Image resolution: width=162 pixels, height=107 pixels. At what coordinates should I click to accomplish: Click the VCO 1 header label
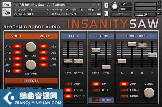(x=16, y=36)
